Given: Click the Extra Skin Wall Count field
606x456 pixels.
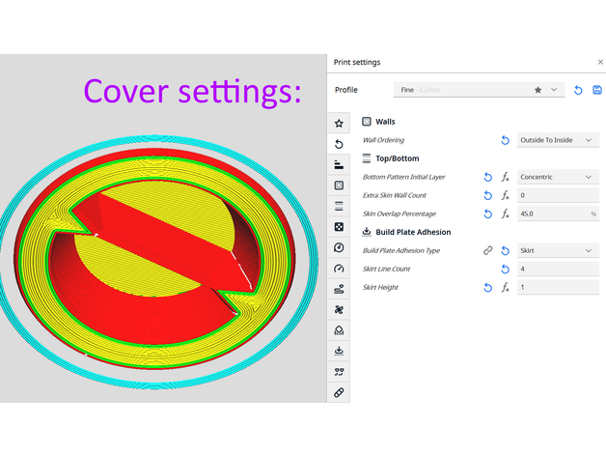Looking at the screenshot, I should (x=558, y=195).
